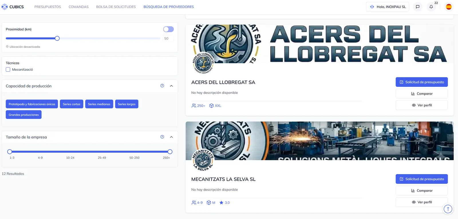View profile of ACERS DEL LLOBREGAT SA

422,105
